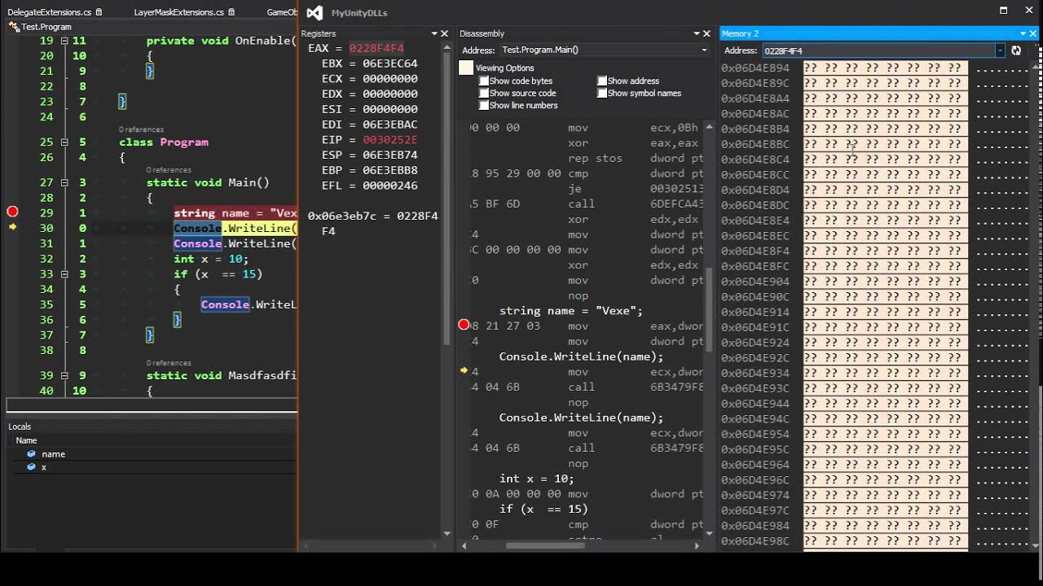
Task: Select the 'x' row in Locals
Action: pyautogui.click(x=152, y=467)
